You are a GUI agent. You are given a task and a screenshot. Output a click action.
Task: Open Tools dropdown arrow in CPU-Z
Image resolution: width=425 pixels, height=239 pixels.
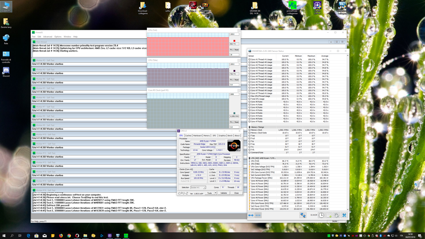pyautogui.click(x=215, y=193)
